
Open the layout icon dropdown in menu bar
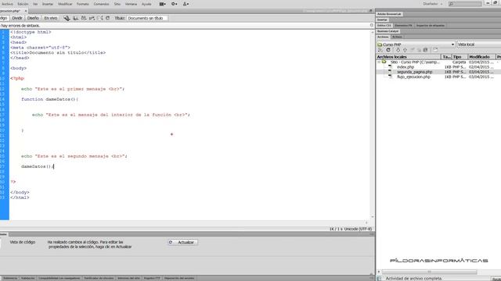point(163,4)
